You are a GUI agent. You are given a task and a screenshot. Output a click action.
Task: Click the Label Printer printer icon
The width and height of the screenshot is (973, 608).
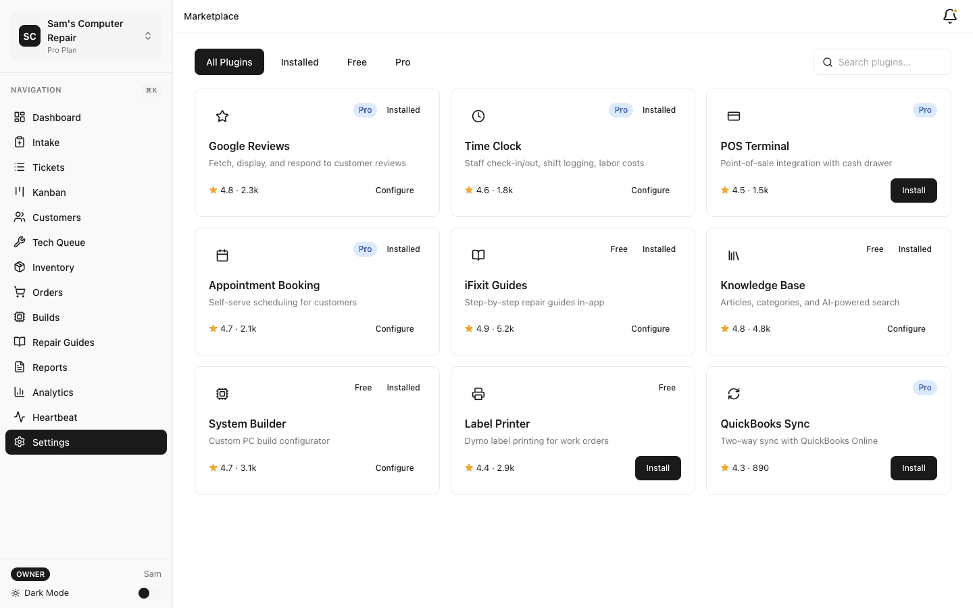[478, 394]
